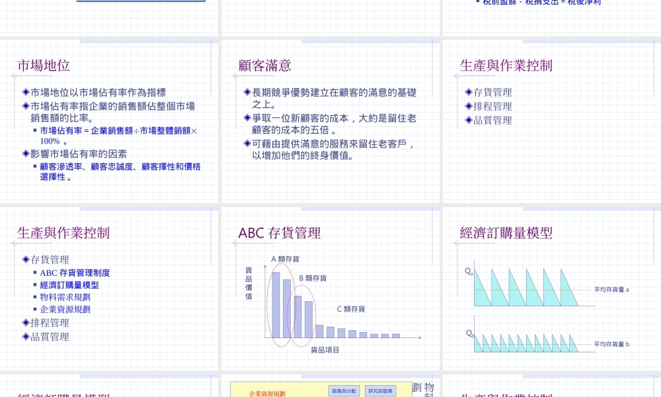Click the square bullet beside 市場佔有率 formula
The image size is (661, 397).
tap(35, 130)
